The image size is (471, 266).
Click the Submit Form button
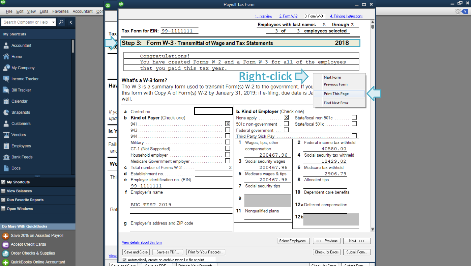(357, 252)
